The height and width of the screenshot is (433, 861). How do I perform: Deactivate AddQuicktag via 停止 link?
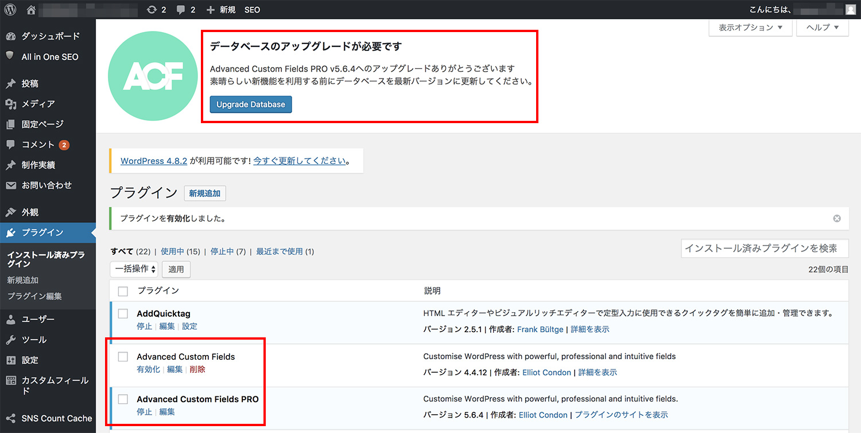[x=145, y=326]
